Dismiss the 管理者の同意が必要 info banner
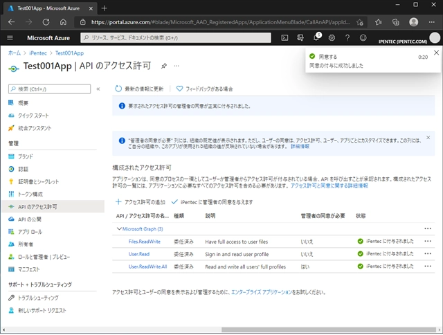This screenshot has height=335, width=443. click(x=428, y=138)
